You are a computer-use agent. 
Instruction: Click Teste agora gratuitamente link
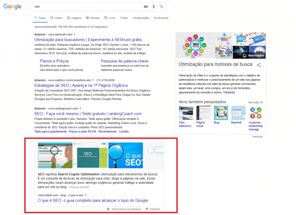click(x=50, y=131)
